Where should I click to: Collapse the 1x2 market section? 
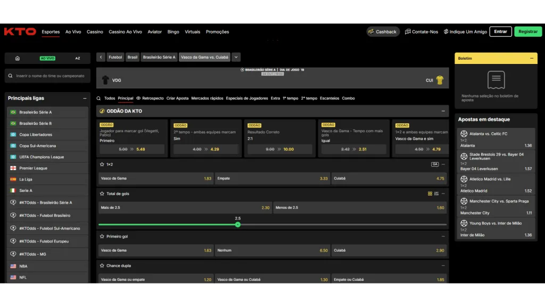coord(443,164)
